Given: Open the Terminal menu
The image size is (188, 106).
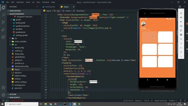Looking at the screenshot, I should [x=46, y=2].
